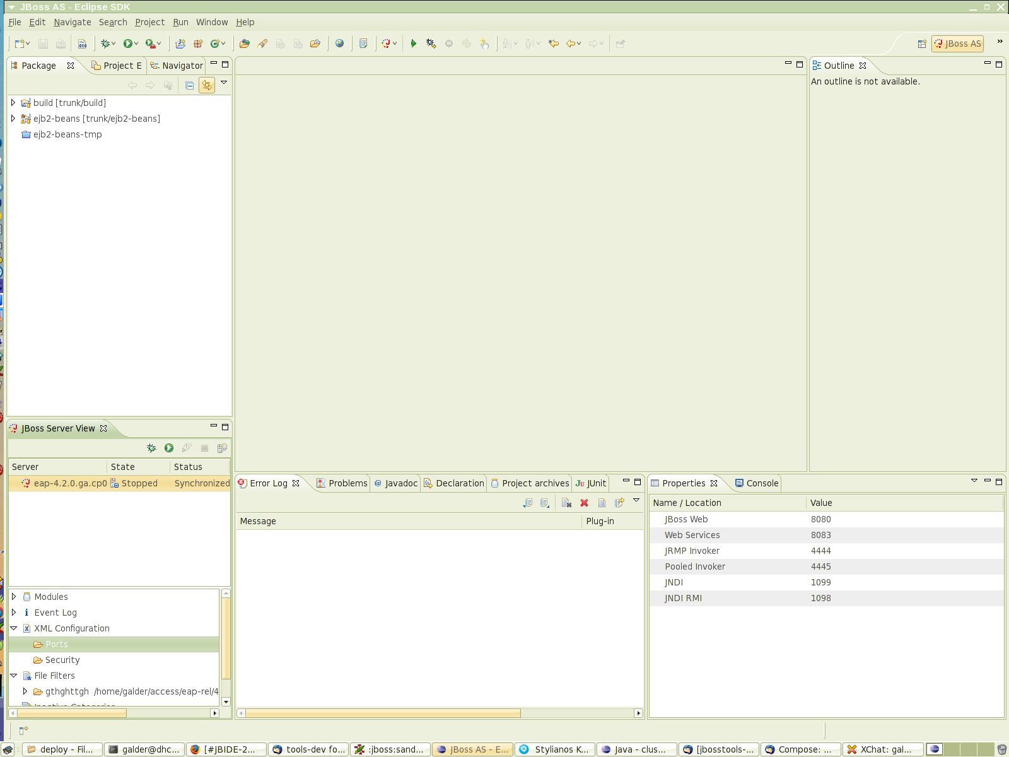Click the green Start server icon in JBoss Server View
1009x757 pixels.
pos(169,448)
